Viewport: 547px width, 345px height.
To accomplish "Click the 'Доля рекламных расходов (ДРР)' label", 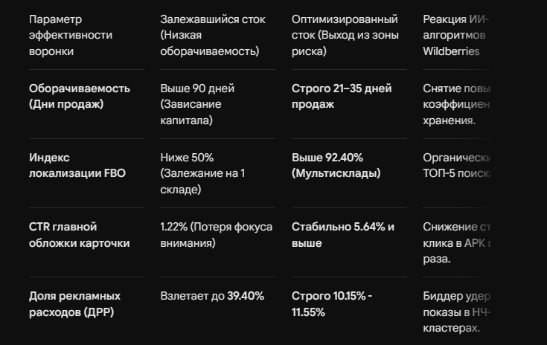I will [74, 304].
